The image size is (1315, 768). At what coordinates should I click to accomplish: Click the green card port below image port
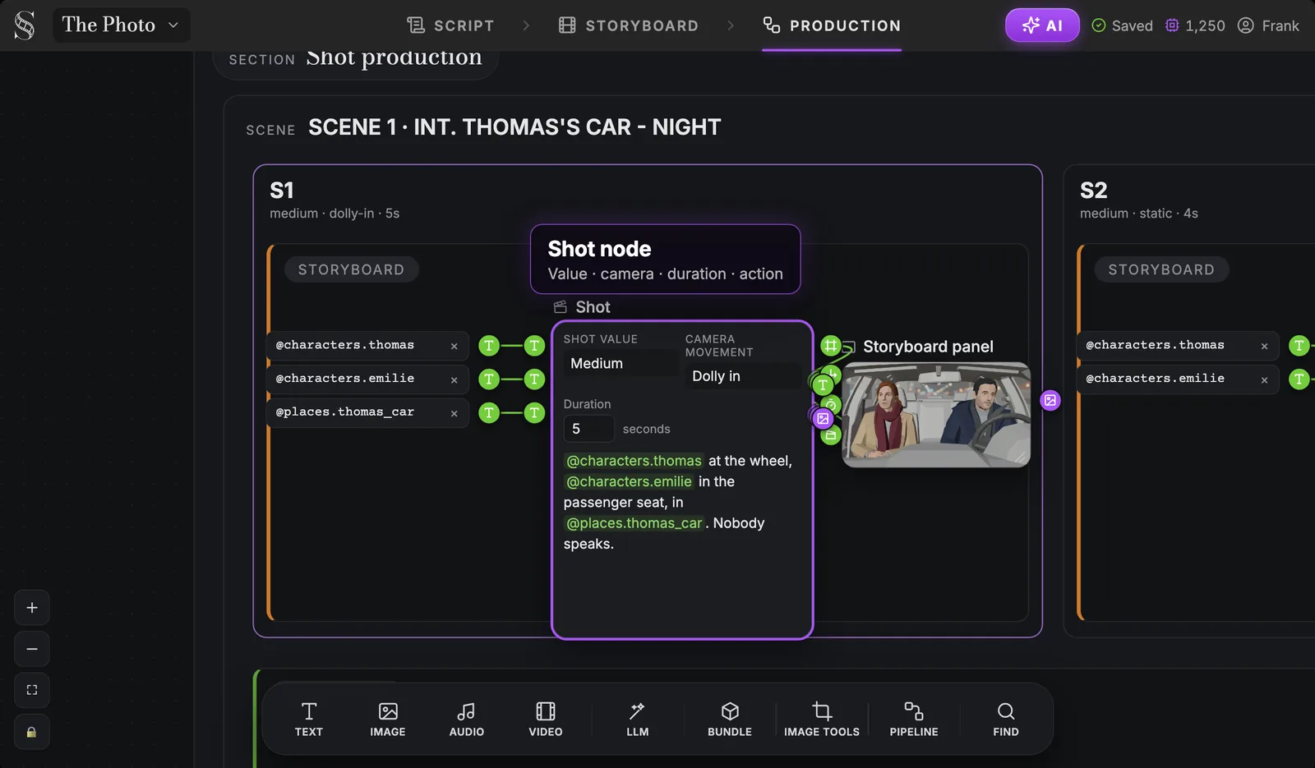coord(831,435)
